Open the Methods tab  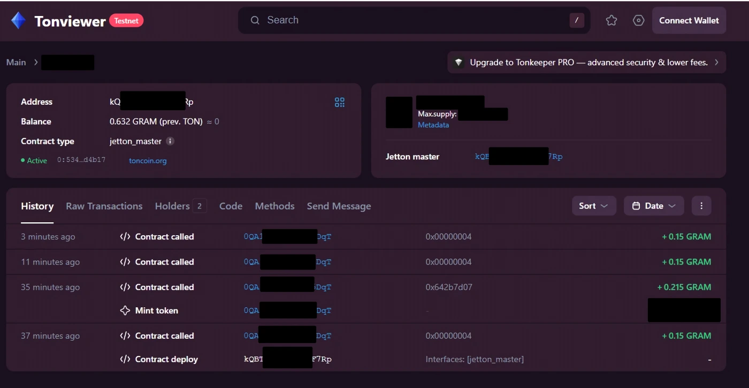pyautogui.click(x=274, y=206)
